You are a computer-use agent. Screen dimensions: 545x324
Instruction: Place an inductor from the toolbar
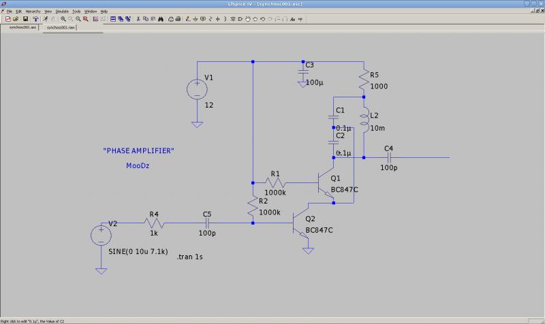tap(225, 19)
